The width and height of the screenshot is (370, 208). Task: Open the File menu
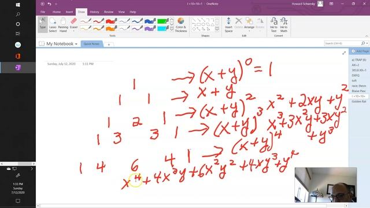click(43, 12)
